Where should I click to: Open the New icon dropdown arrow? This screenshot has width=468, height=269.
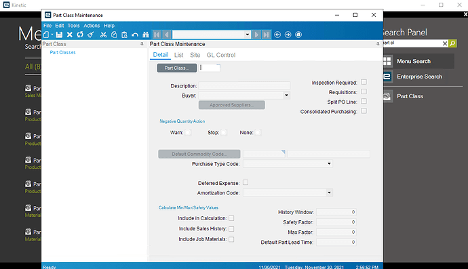coord(52,35)
